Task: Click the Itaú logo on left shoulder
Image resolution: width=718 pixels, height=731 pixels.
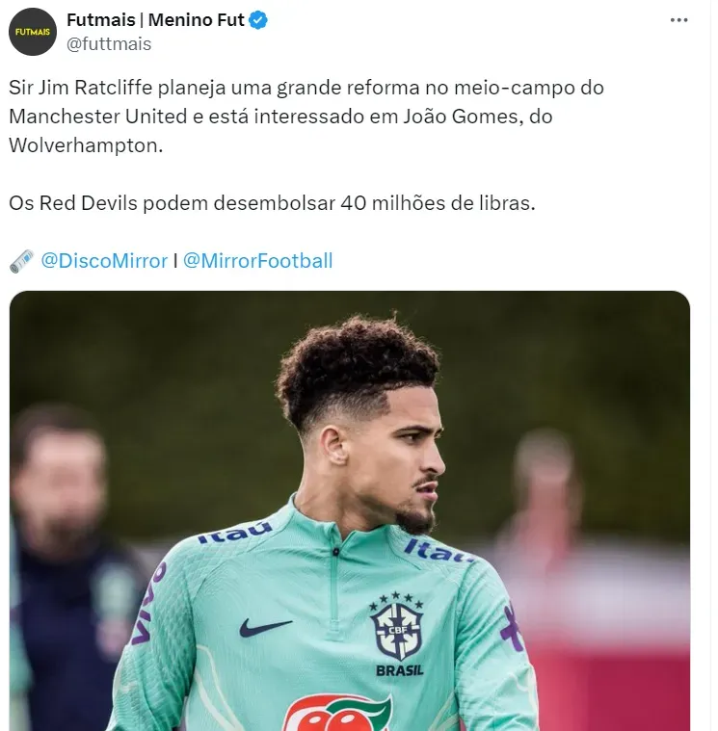Action: 234,532
